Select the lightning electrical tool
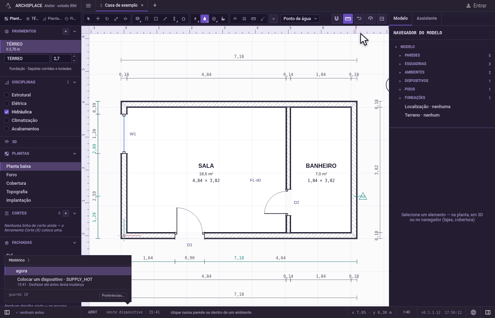Image resolution: width=495 pixels, height=318 pixels. [196, 19]
